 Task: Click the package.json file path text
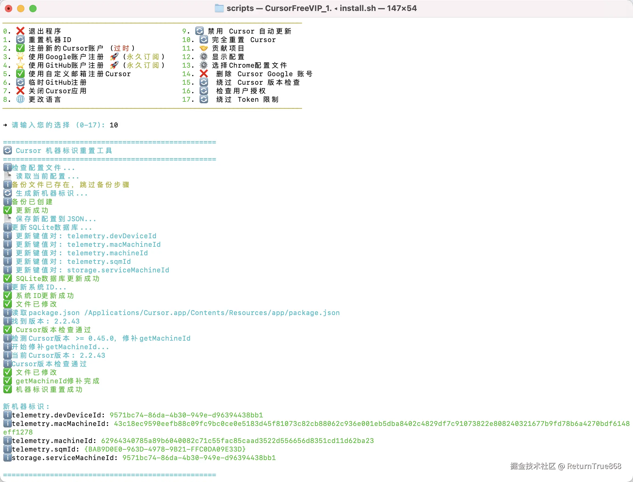point(212,313)
